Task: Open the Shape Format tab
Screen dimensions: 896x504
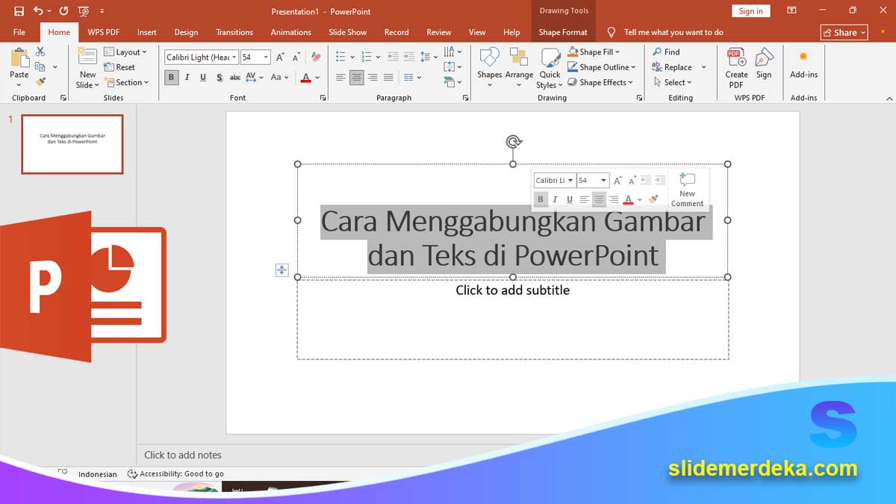Action: click(563, 32)
